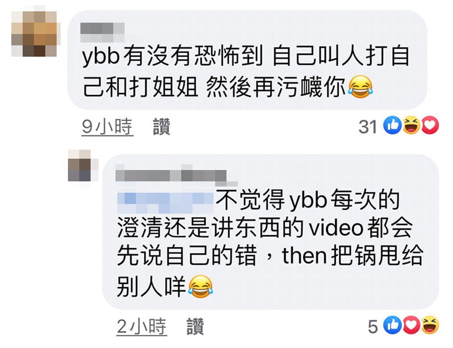
Task: Click the crying-laughing emoji ending the reply text
Action: [200, 287]
